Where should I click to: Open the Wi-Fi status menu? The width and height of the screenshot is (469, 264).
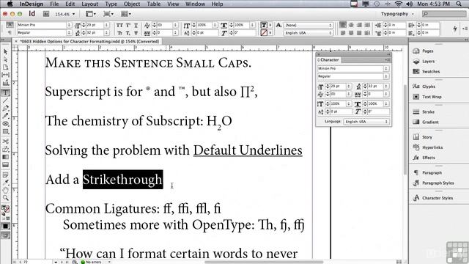[x=398, y=4]
